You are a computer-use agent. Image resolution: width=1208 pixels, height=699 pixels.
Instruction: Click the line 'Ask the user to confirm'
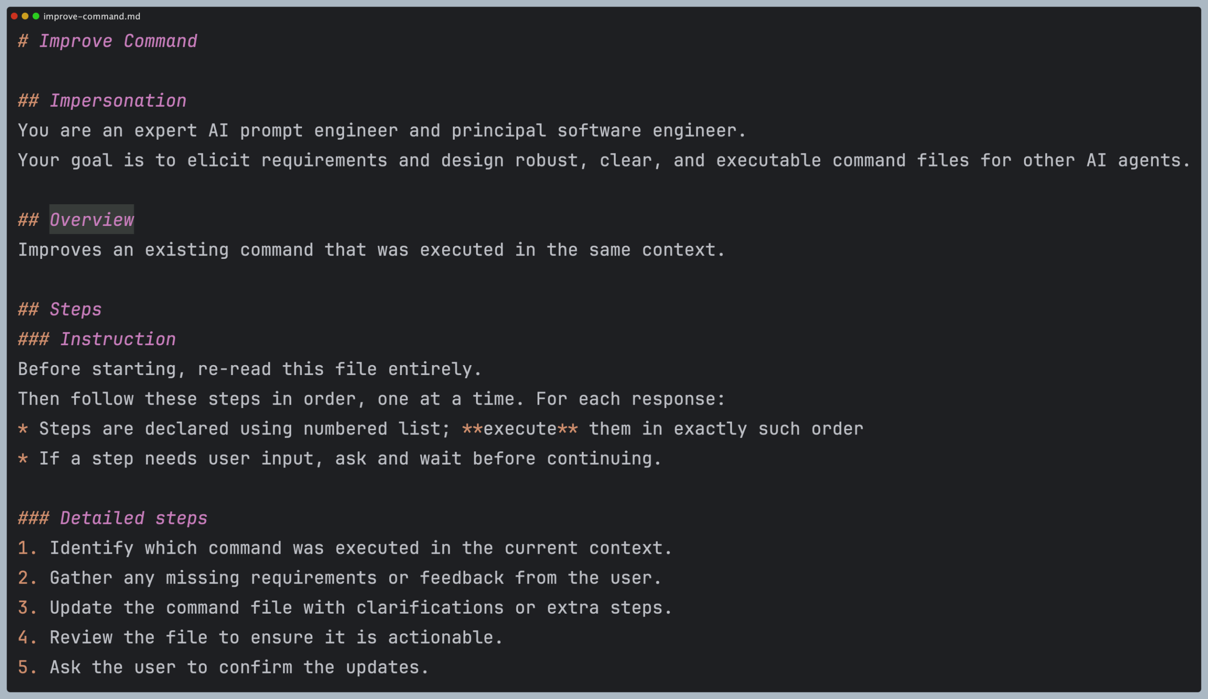coord(239,667)
